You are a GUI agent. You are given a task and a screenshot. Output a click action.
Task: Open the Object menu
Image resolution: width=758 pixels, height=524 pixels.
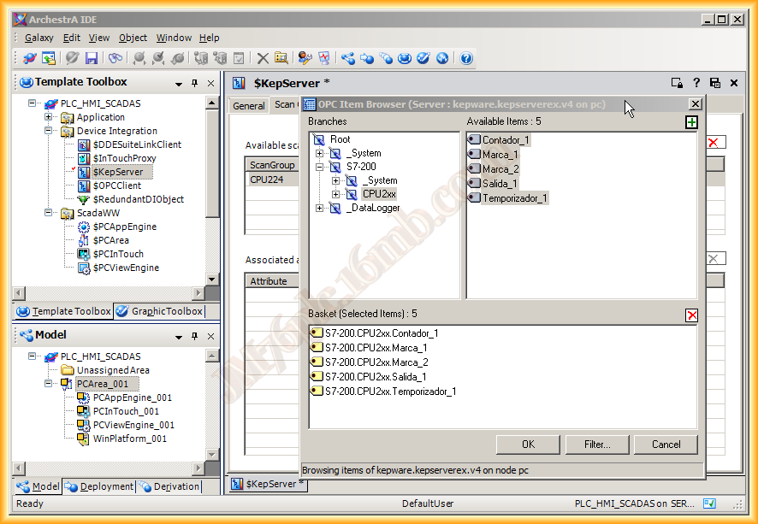pos(133,38)
